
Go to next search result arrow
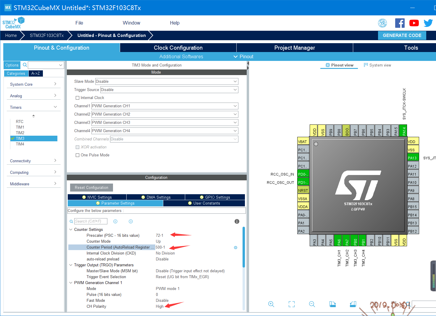pyautogui.click(x=131, y=221)
